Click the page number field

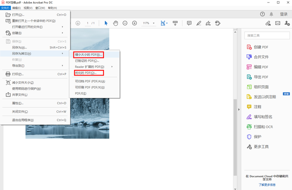88,23
